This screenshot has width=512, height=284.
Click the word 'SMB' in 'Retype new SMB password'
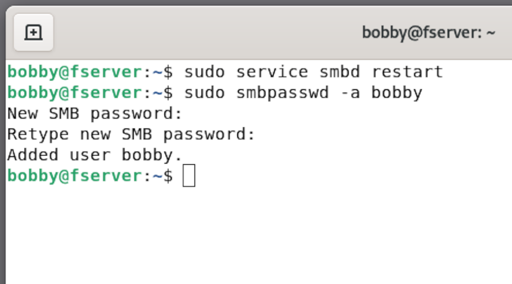point(137,135)
